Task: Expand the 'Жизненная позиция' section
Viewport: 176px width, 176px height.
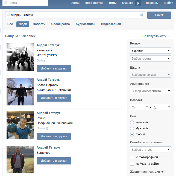Action: pyautogui.click(x=147, y=172)
